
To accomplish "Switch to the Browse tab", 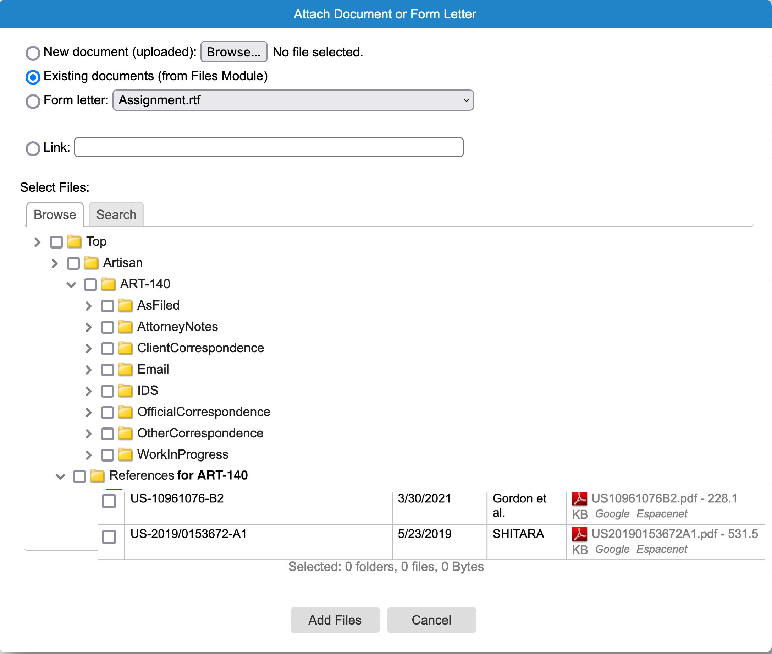I will (54, 214).
